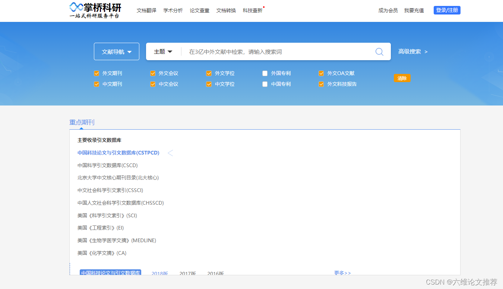Click the magnifier search icon
Image resolution: width=503 pixels, height=289 pixels.
(379, 52)
